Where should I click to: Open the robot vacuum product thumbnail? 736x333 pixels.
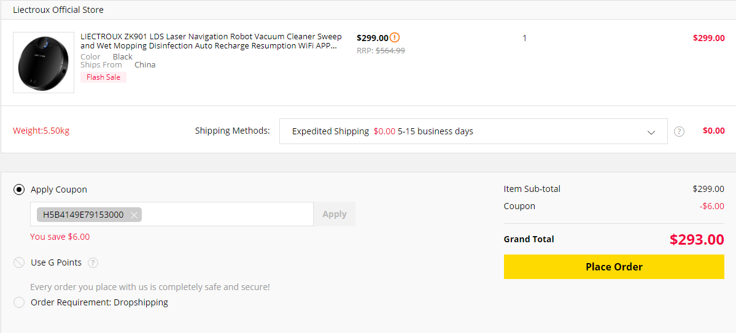point(44,63)
